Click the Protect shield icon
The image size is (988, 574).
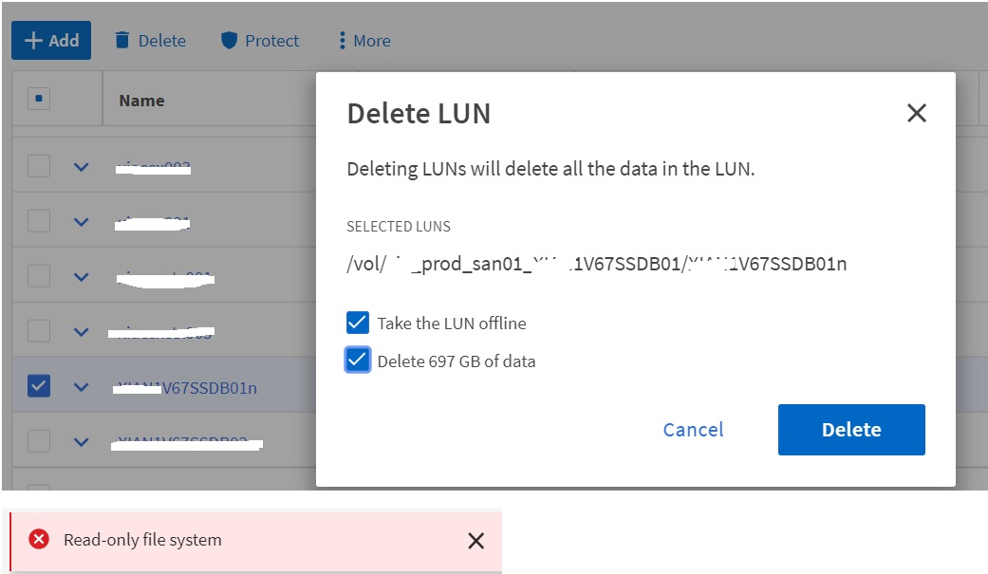coord(229,41)
